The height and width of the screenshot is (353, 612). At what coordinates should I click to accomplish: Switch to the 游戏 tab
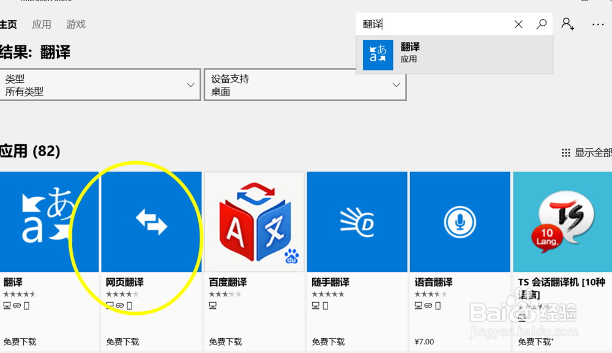tap(76, 25)
